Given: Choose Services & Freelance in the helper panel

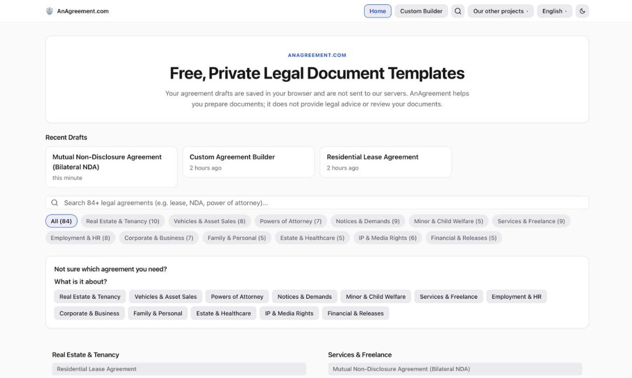Looking at the screenshot, I should pos(448,297).
